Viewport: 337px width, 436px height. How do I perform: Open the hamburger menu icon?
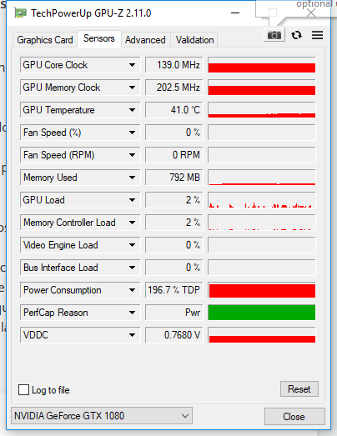click(317, 35)
